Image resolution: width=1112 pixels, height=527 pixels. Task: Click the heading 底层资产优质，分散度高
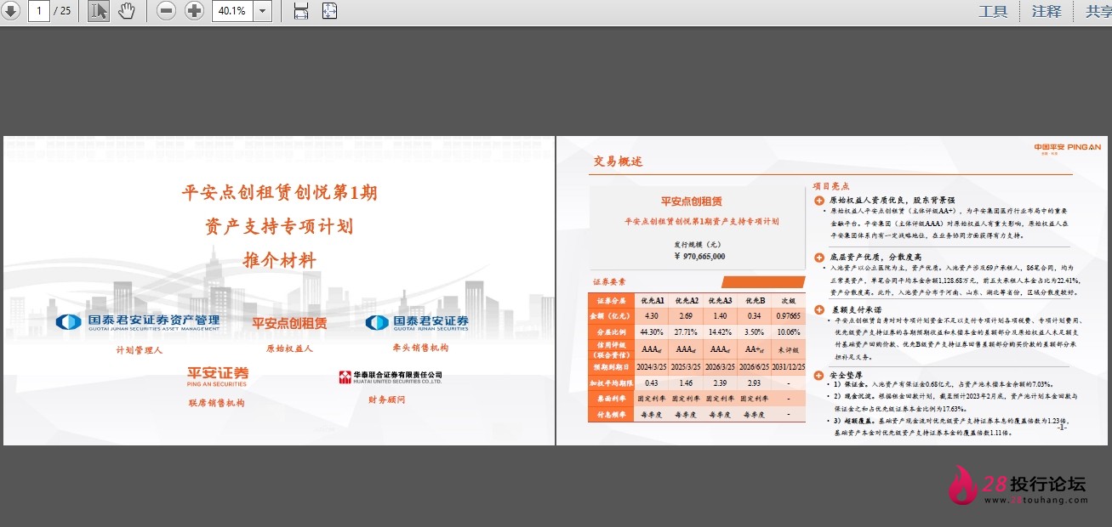coord(875,257)
